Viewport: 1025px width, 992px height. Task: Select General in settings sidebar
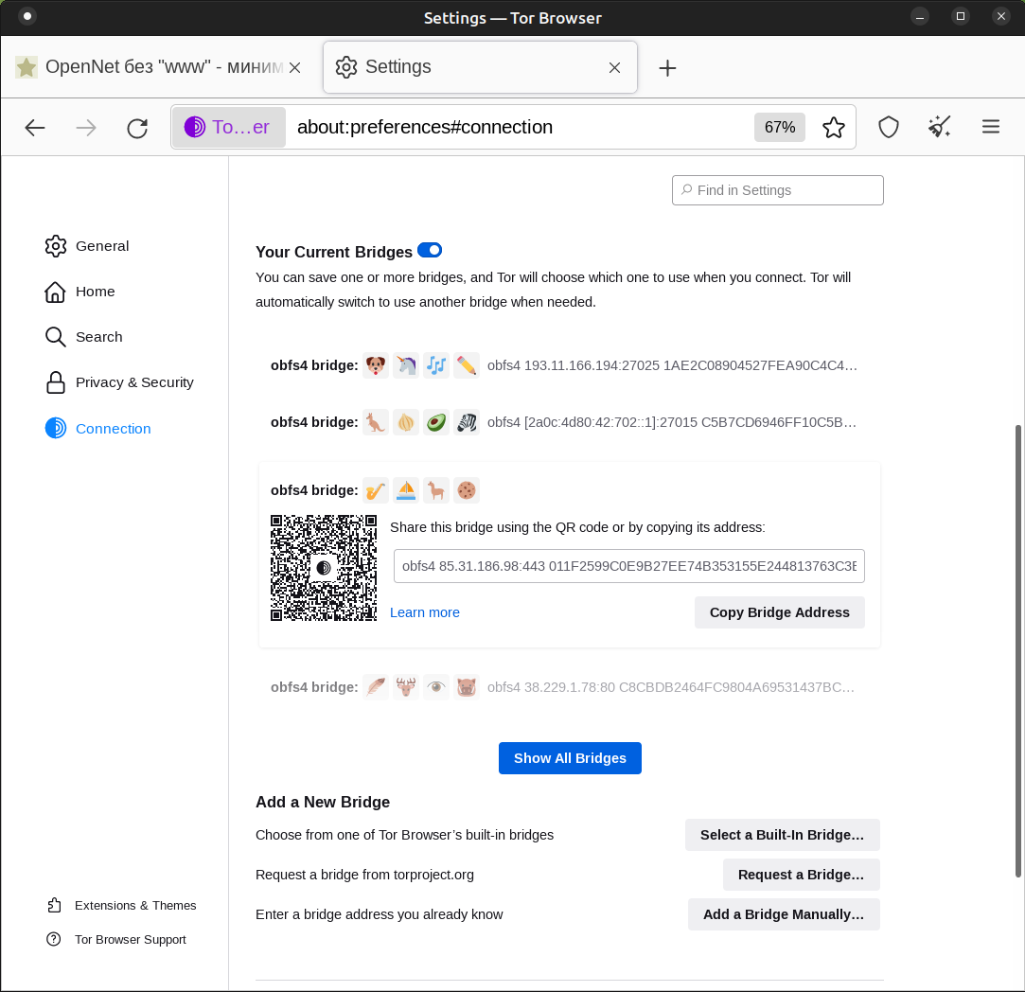coord(101,246)
